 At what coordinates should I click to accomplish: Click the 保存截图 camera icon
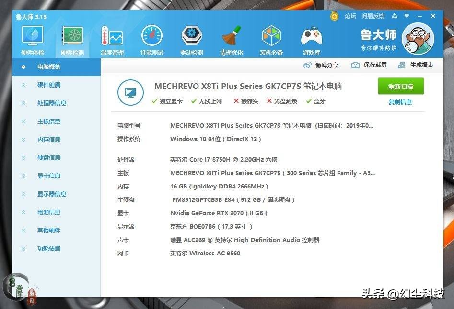[x=355, y=65]
